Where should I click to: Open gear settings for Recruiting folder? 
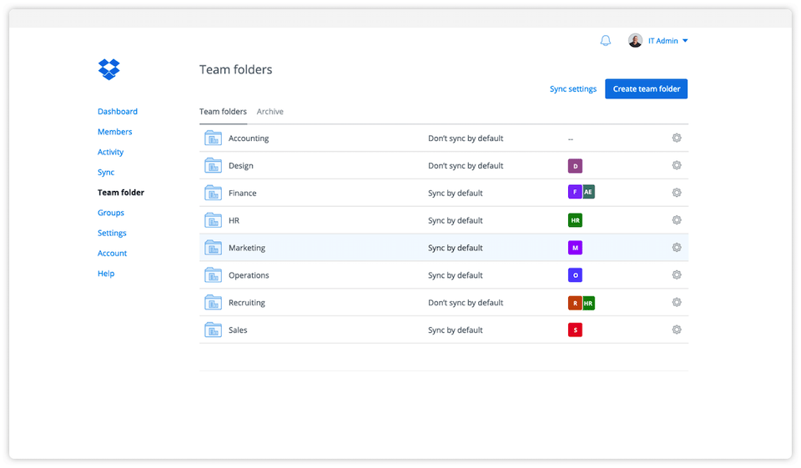coord(677,303)
